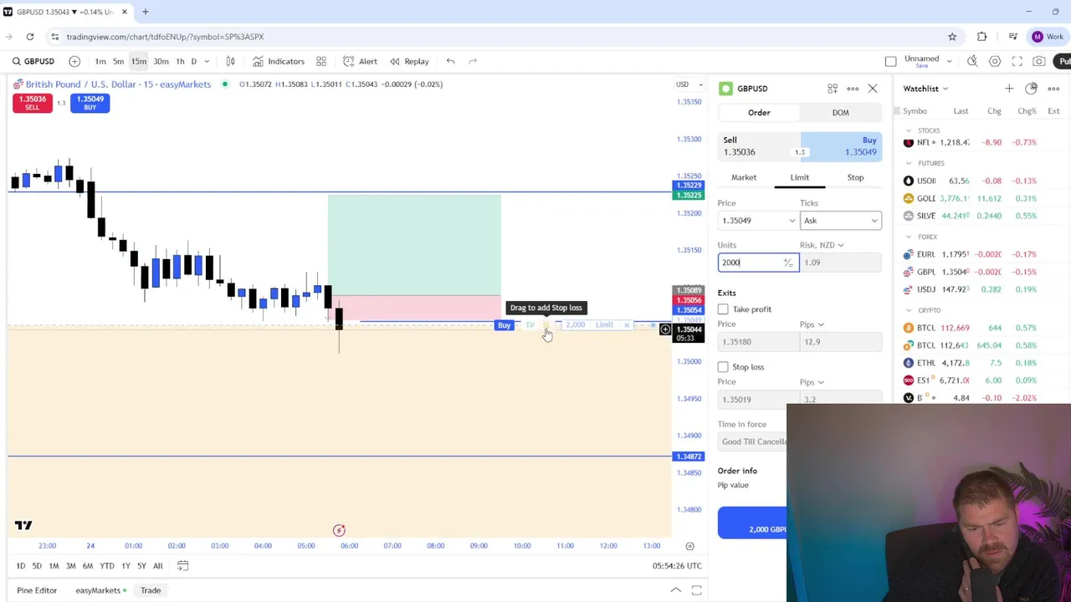Open chart settings hexagon icon
This screenshot has width=1071, height=602.
pyautogui.click(x=995, y=61)
